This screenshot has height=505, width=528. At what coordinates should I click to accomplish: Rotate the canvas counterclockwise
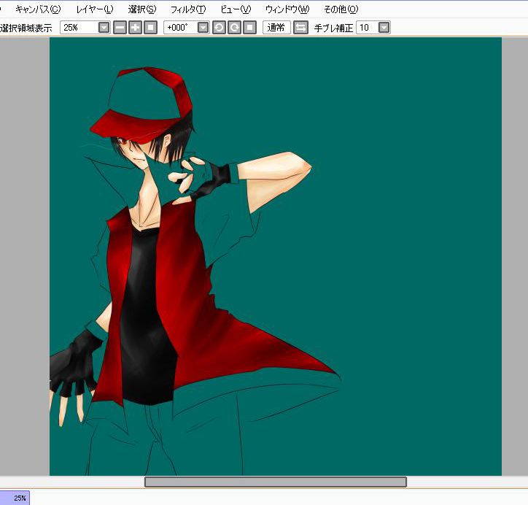pos(219,28)
